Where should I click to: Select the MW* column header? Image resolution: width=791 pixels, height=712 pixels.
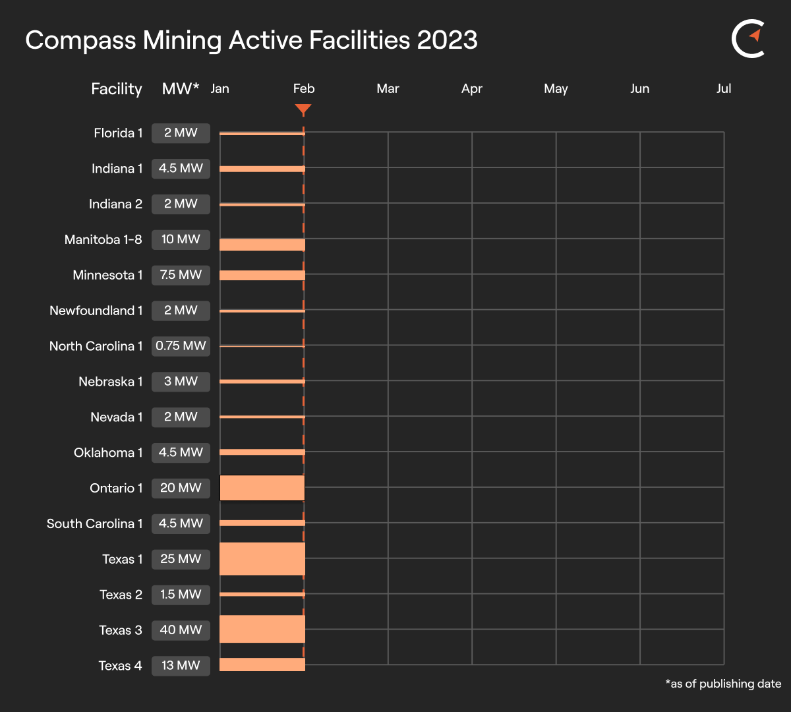click(181, 89)
